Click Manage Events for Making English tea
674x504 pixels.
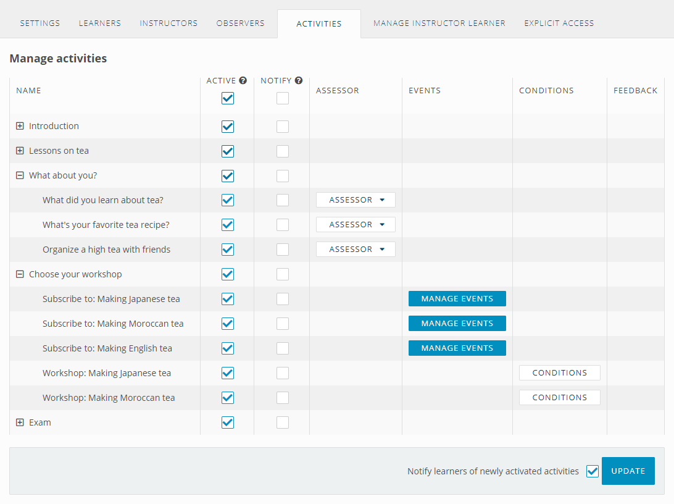click(x=457, y=348)
